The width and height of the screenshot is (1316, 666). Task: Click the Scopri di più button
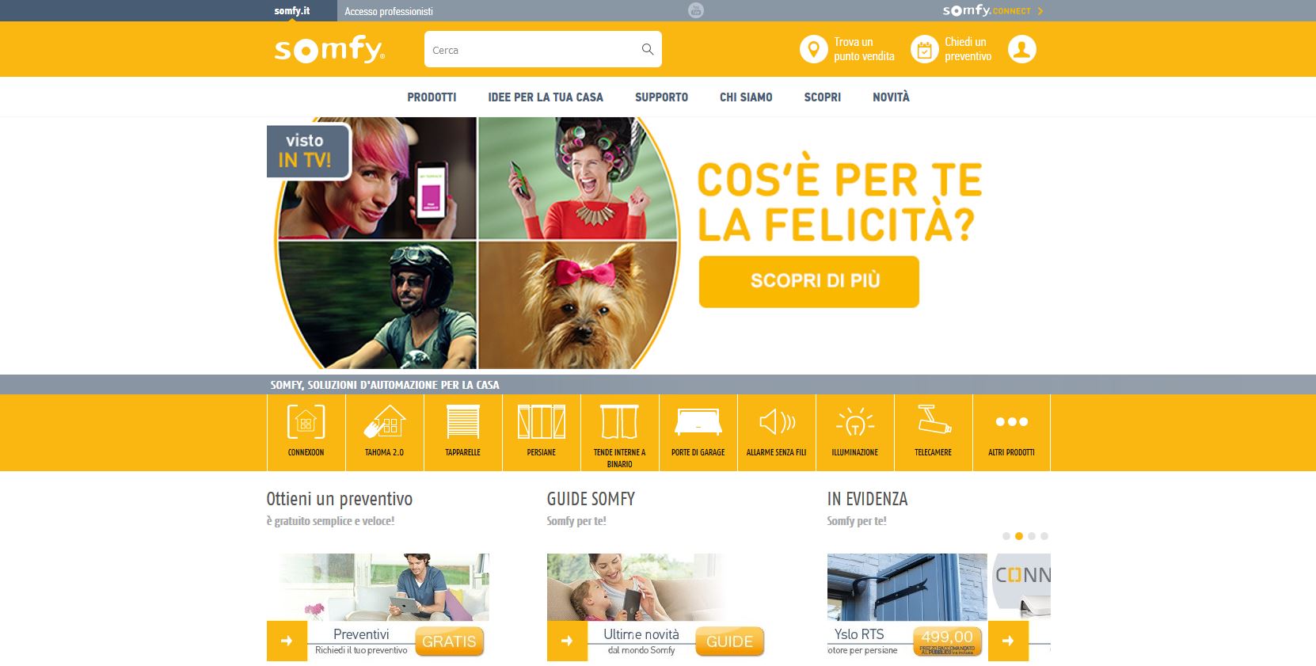[x=808, y=281]
